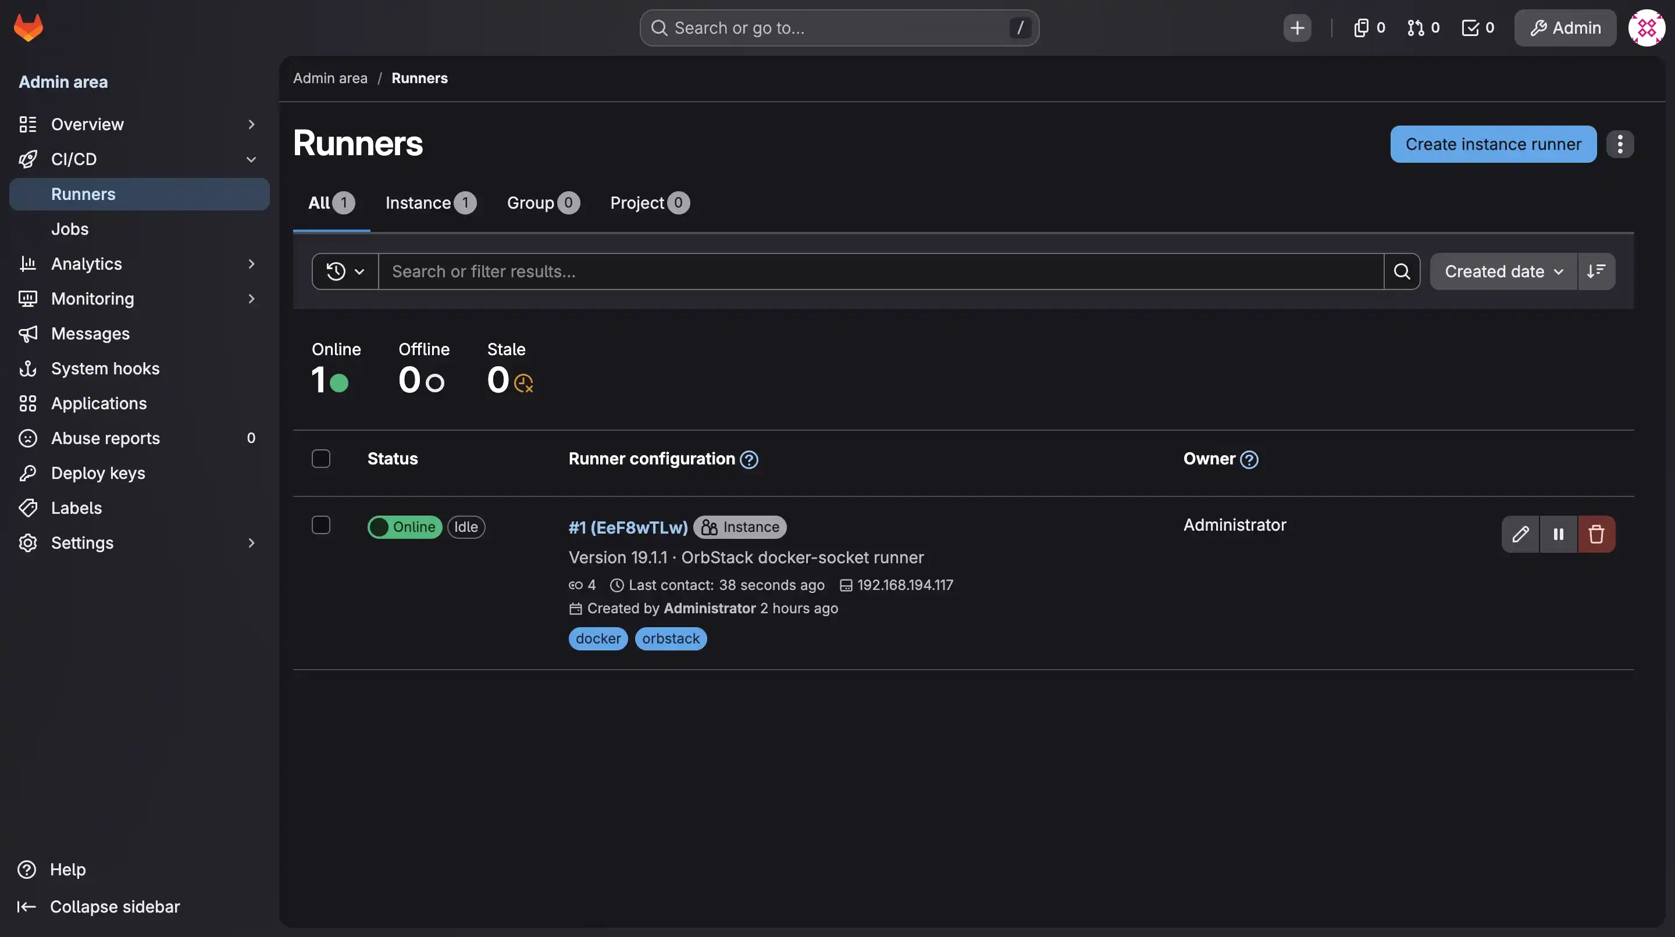This screenshot has height=937, width=1675.
Task: Focus the Search or go to field
Action: (x=839, y=28)
